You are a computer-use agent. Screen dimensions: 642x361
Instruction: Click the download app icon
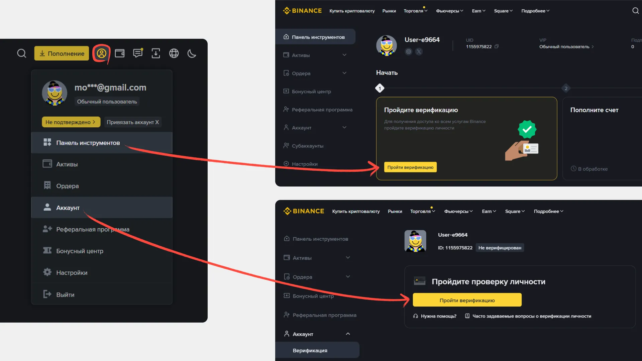tap(156, 53)
